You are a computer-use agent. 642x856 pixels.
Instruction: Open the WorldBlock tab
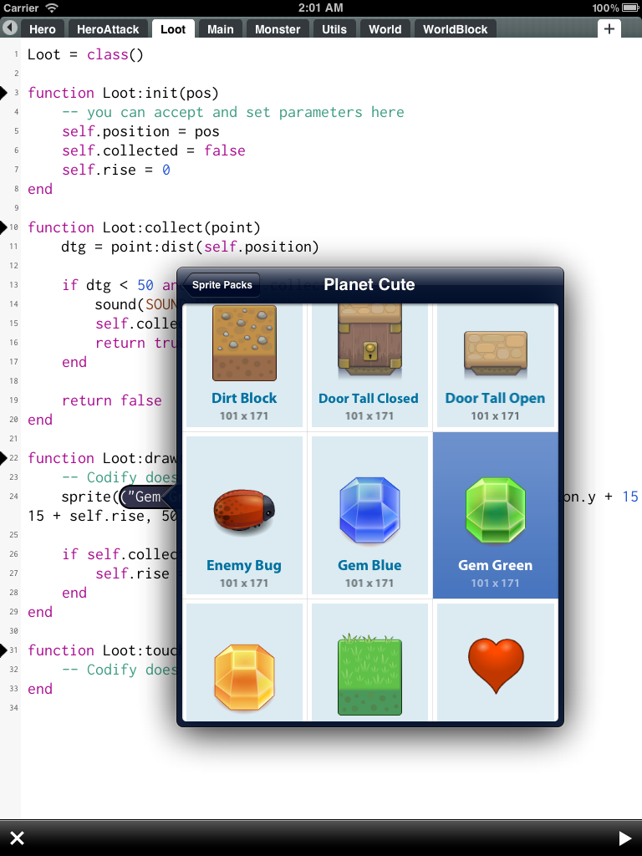pyautogui.click(x=455, y=29)
